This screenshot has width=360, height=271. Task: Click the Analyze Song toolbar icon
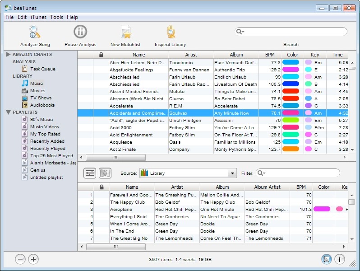coord(35,32)
